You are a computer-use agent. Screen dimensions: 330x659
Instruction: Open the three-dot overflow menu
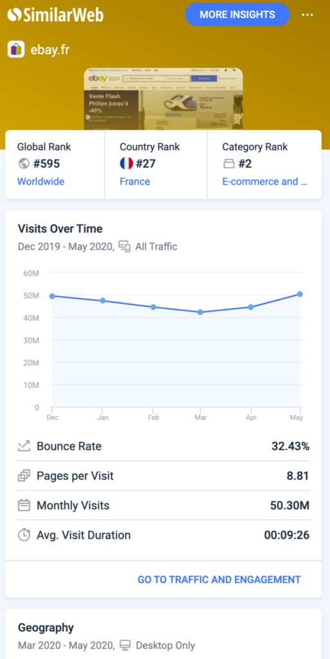click(x=307, y=15)
